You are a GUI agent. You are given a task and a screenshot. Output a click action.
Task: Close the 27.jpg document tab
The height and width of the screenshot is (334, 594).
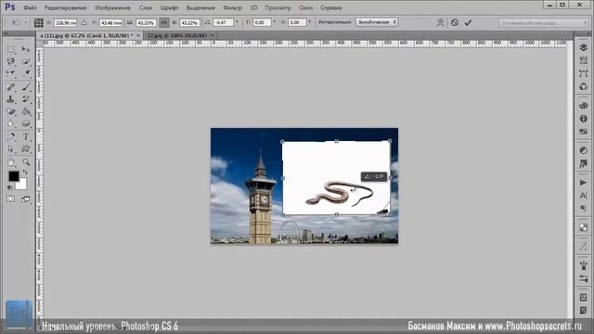pyautogui.click(x=213, y=35)
